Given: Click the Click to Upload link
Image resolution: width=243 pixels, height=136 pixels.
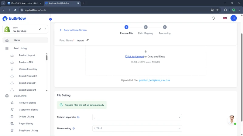Looking at the screenshot, I should (135, 57).
